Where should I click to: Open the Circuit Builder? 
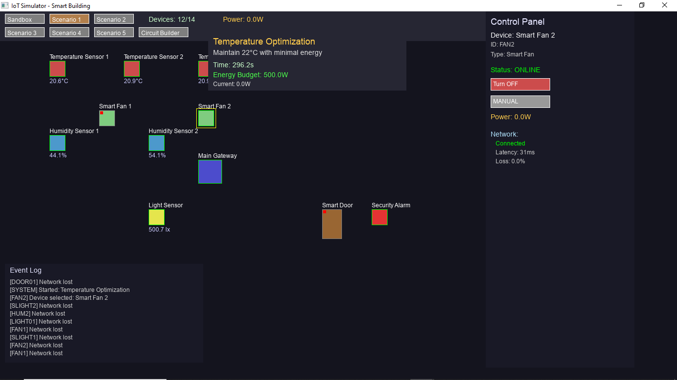pyautogui.click(x=164, y=32)
